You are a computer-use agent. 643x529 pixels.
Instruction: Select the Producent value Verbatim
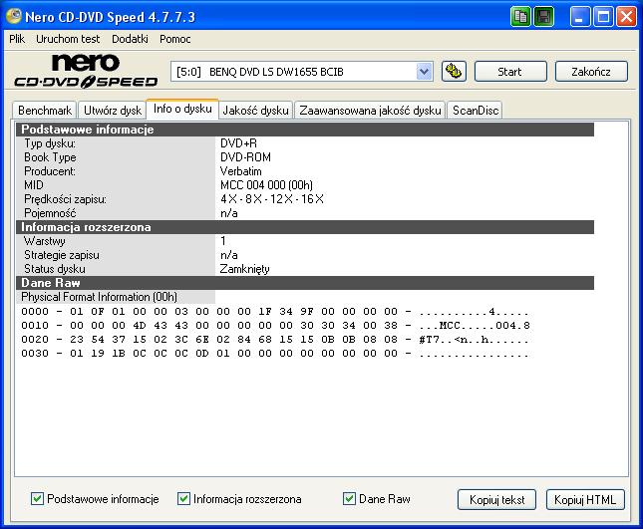(240, 171)
